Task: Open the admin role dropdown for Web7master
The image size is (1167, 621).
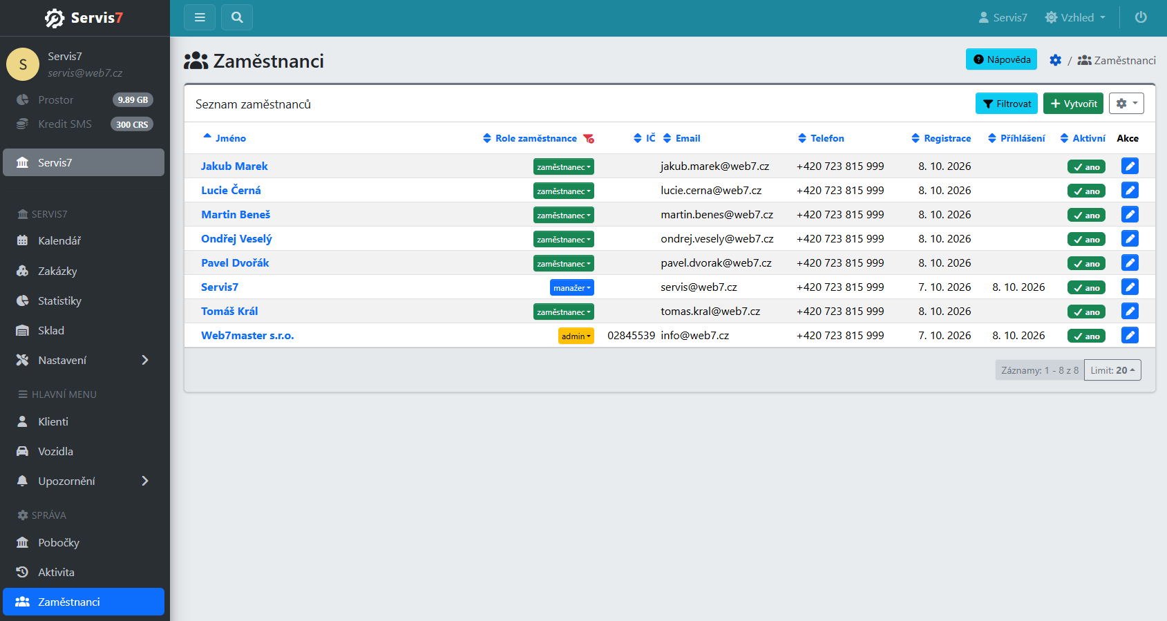Action: coord(576,336)
